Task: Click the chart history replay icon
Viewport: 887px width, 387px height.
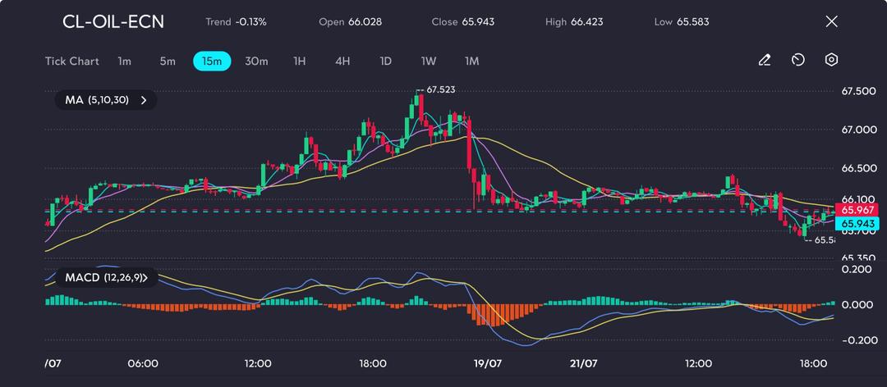Action: point(797,61)
